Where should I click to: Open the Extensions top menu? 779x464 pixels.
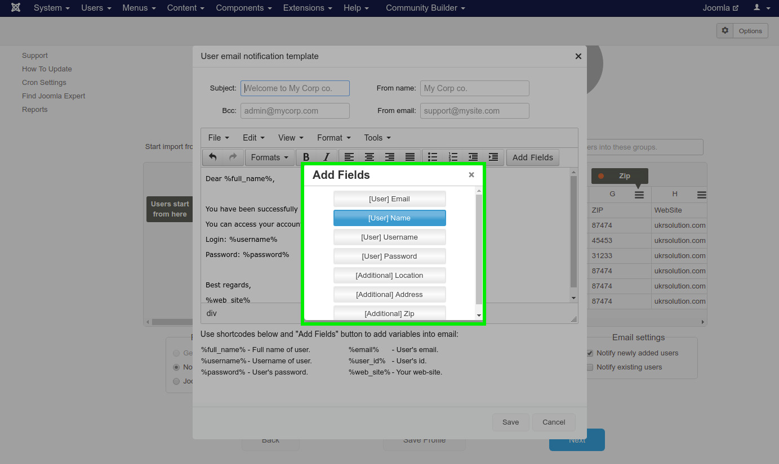(x=308, y=8)
